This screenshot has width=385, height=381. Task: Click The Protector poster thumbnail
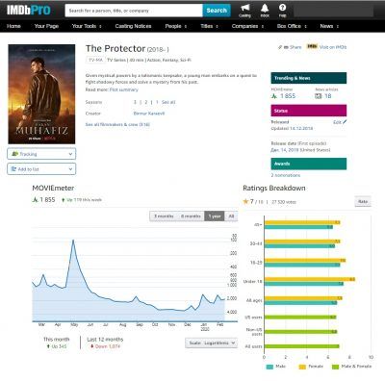41,94
